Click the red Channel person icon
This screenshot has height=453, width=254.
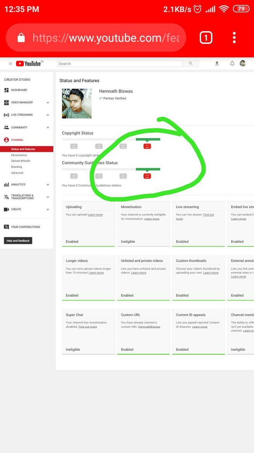pyautogui.click(x=6, y=140)
